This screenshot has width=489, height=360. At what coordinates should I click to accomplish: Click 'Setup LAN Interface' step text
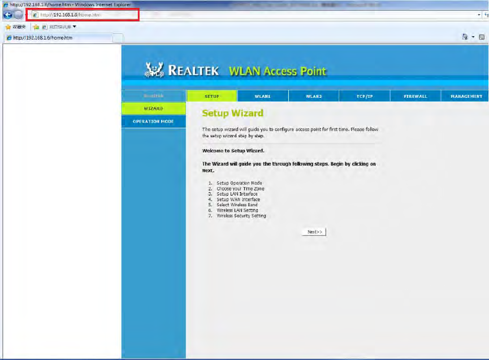click(x=237, y=194)
